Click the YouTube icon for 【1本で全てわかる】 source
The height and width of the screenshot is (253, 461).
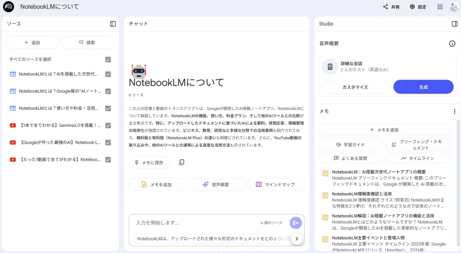[13, 126]
